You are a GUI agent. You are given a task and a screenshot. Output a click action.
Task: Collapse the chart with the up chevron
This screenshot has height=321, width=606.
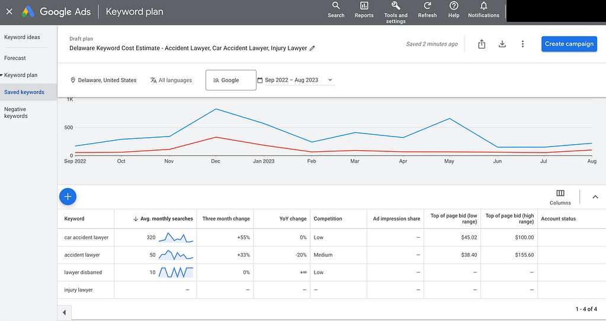595,197
